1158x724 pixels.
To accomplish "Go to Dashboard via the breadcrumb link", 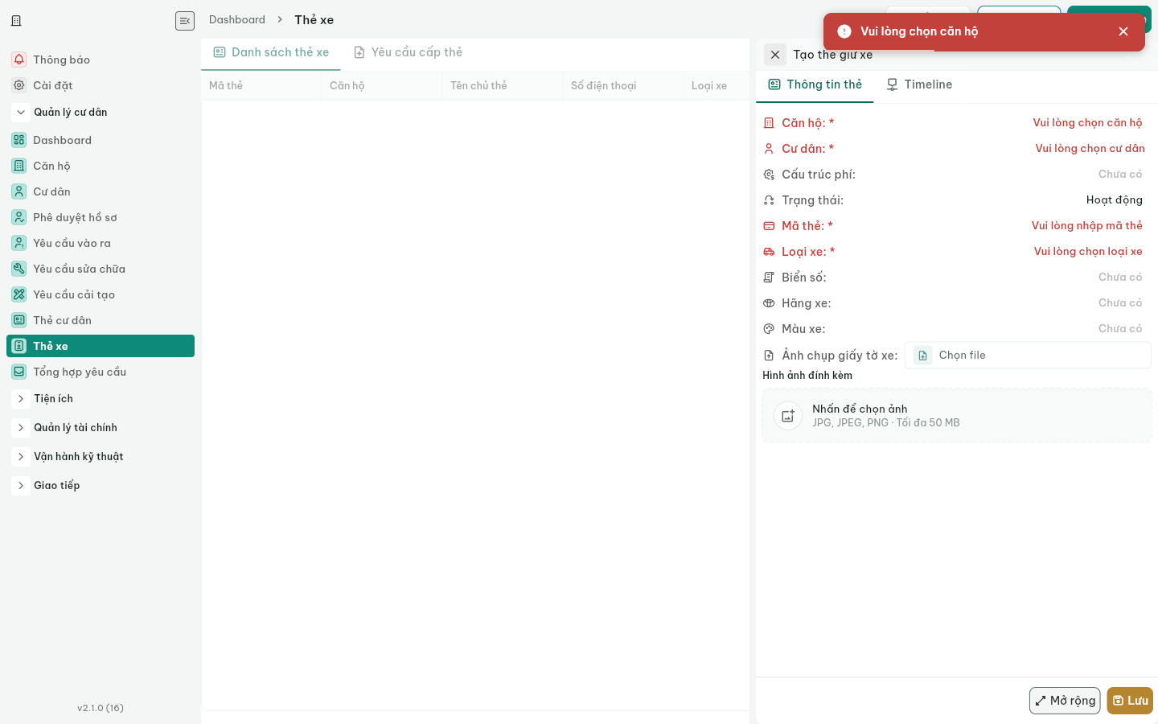I will click(x=237, y=20).
